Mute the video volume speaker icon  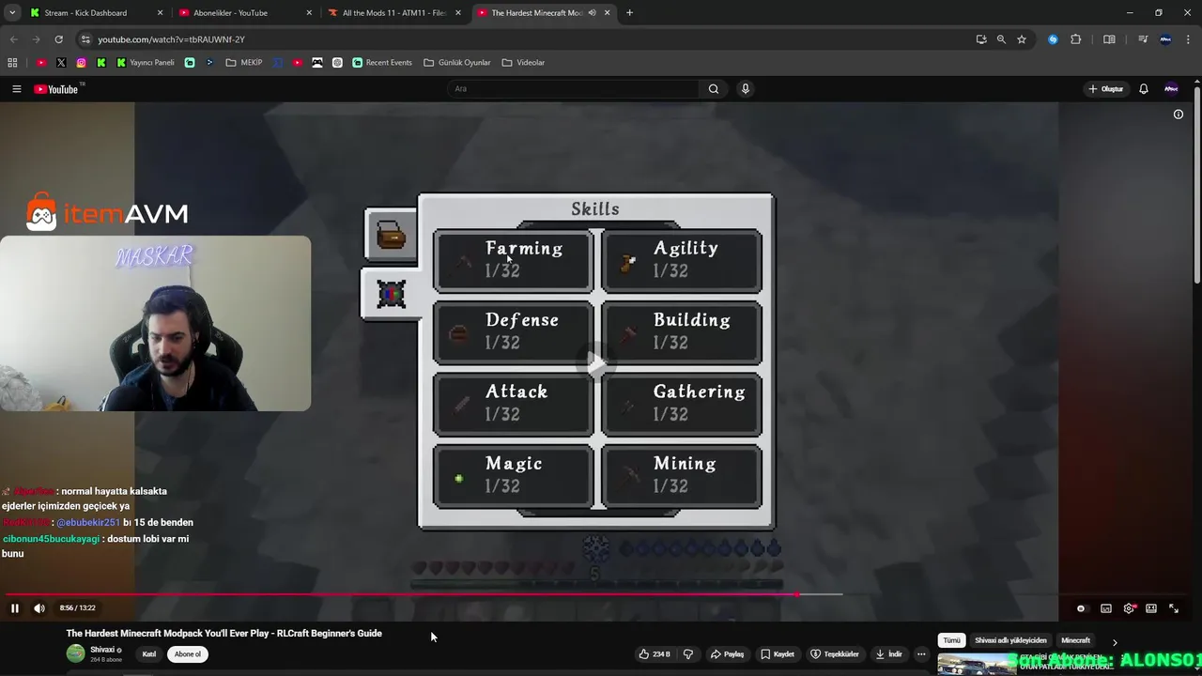(x=39, y=608)
